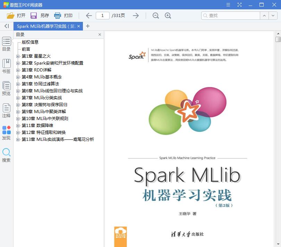Image resolution: width=281 pixels, height=247 pixels.
Task: Expand 第9章 MLlib中聚类详解 tree node
Action: 18,112
